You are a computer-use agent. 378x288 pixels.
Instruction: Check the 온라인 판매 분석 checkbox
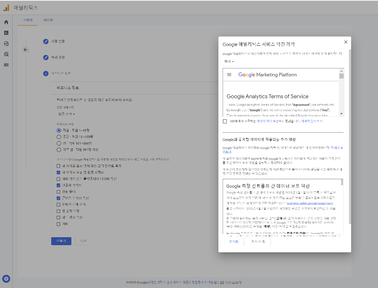tap(58, 204)
